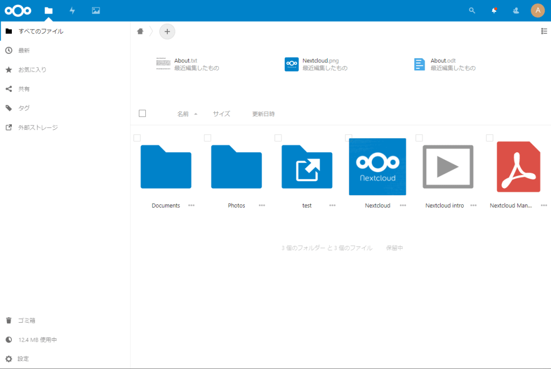Click 12.4 MB 使用中 storage quota
Screen dimensions: 551x369
click(x=65, y=340)
